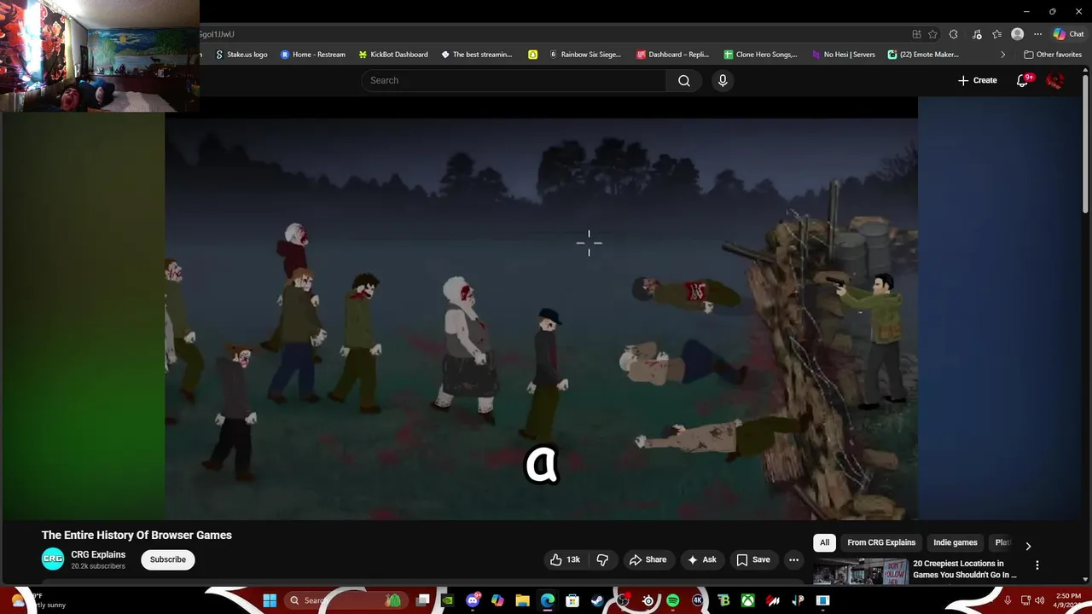Select From CRG Explains chip

881,542
